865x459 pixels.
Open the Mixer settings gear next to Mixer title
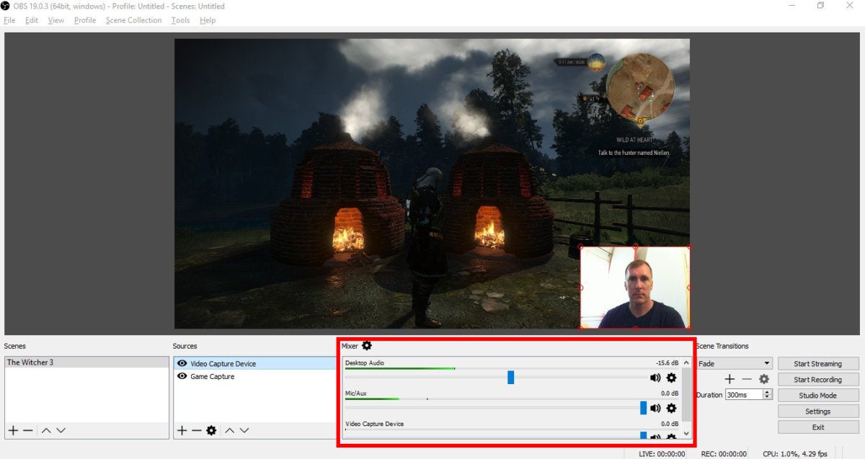(x=367, y=346)
